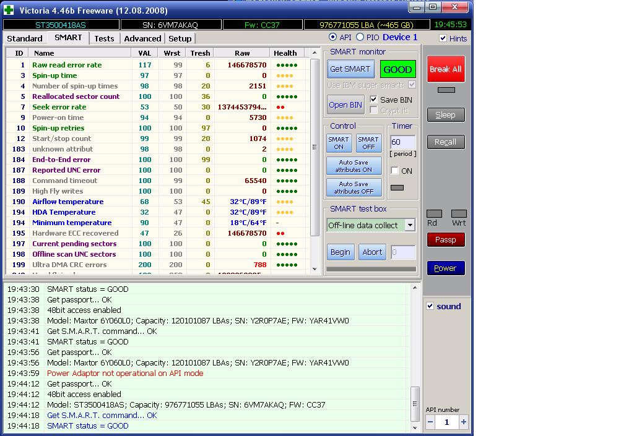This screenshot has height=436, width=634.
Task: Put the drive to Sleep
Action: [x=446, y=114]
